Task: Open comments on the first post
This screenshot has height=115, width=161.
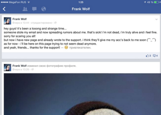Action: point(155,56)
